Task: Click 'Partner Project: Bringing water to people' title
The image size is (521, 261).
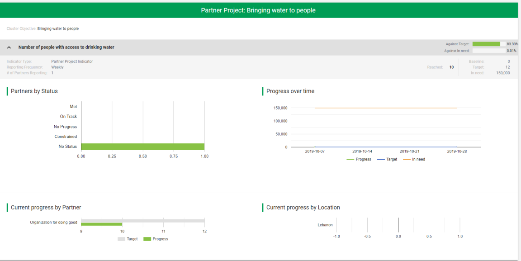Action: [x=258, y=10]
